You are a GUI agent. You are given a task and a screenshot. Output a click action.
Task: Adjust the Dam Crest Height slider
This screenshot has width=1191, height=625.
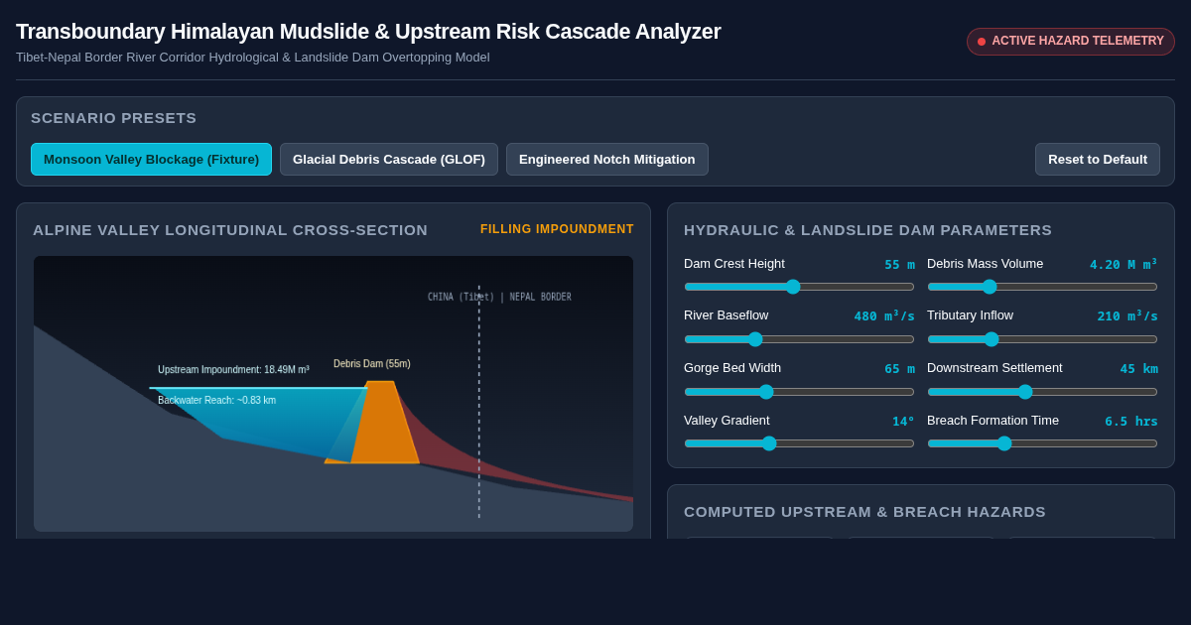(799, 287)
